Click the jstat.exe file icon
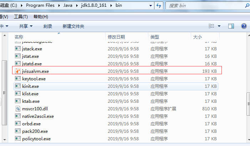250x146 pixels. pyautogui.click(x=18, y=56)
